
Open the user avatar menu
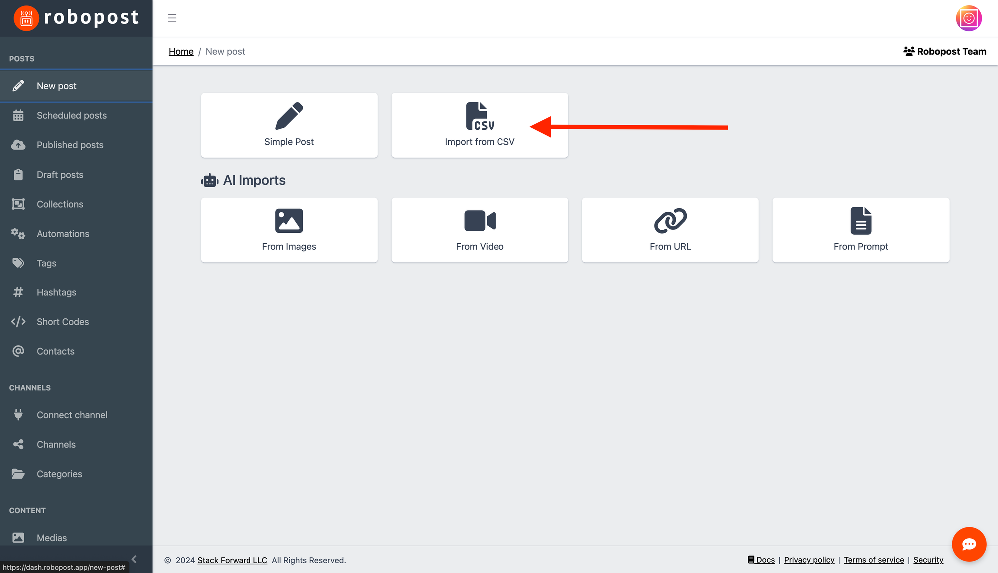[969, 18]
